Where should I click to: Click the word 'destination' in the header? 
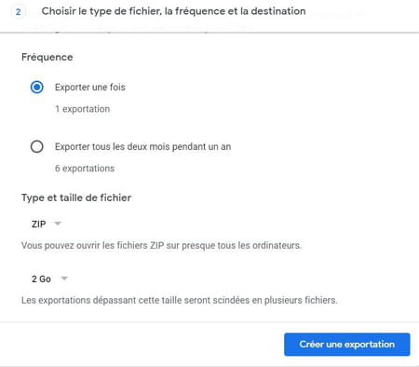[x=278, y=11]
